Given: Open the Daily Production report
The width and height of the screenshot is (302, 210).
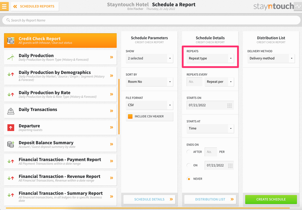Looking at the screenshot, I should coord(60,57).
